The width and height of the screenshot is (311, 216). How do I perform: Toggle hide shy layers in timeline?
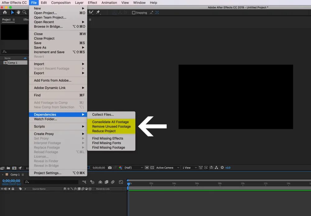pyautogui.click(x=100, y=182)
